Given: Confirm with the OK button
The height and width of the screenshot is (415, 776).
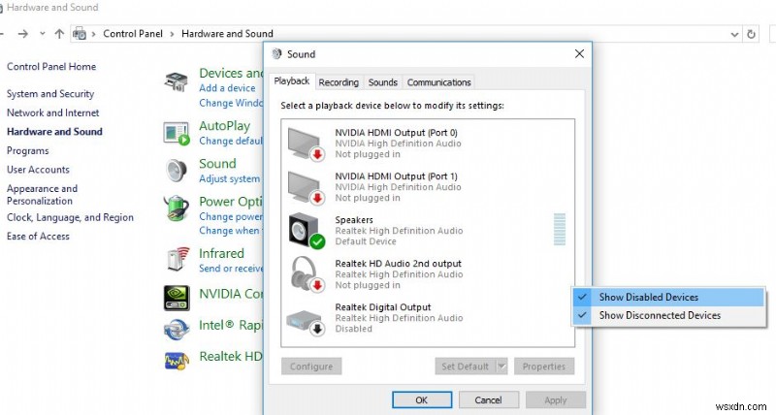Looking at the screenshot, I should [422, 400].
